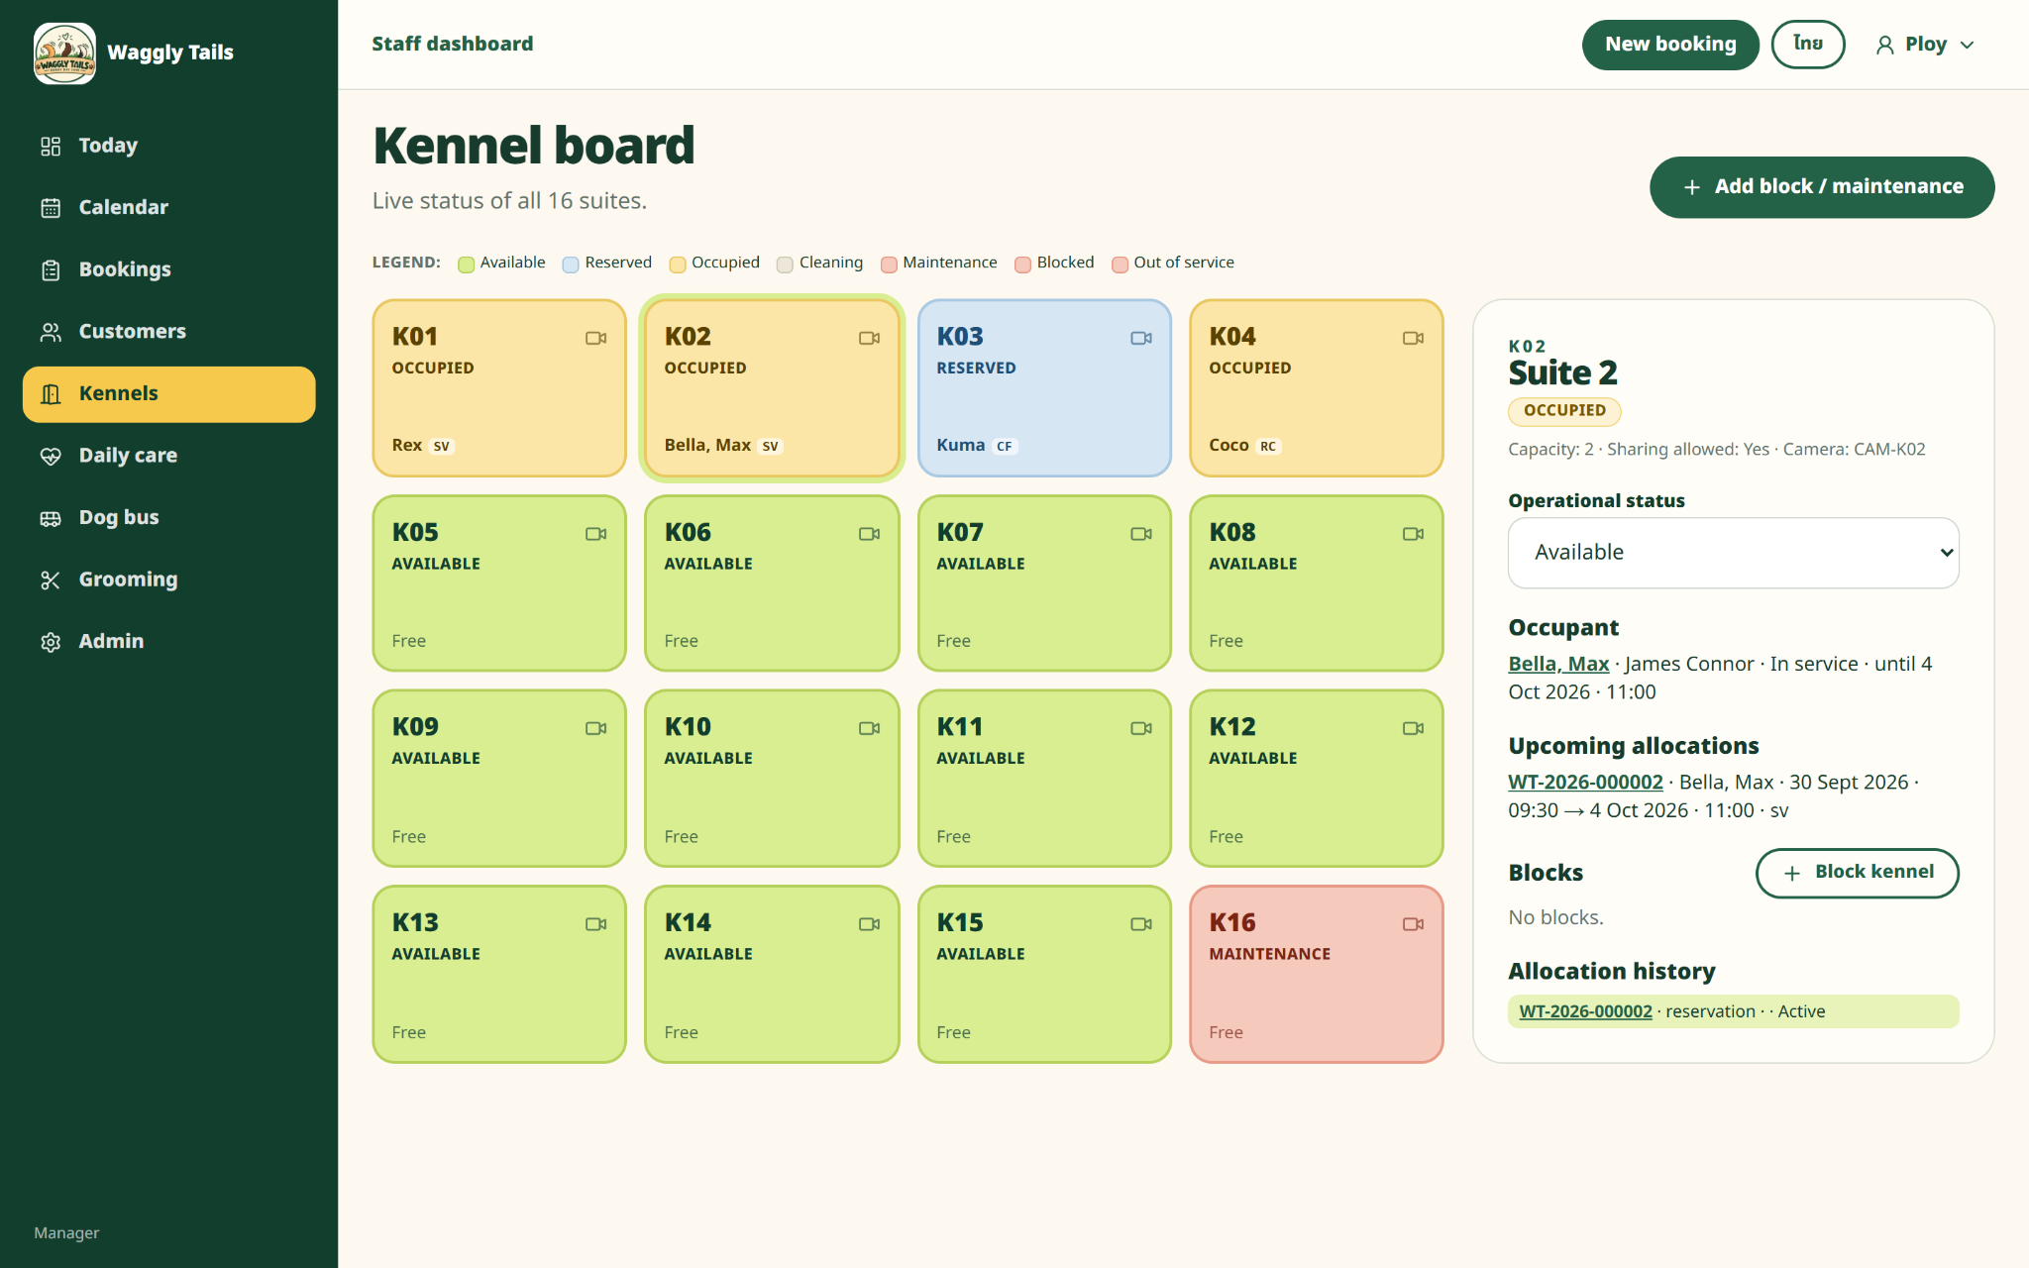Click the Ploy user profile icon

click(1885, 45)
